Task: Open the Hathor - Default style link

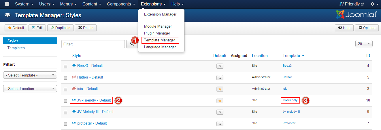Action: [x=90, y=77]
